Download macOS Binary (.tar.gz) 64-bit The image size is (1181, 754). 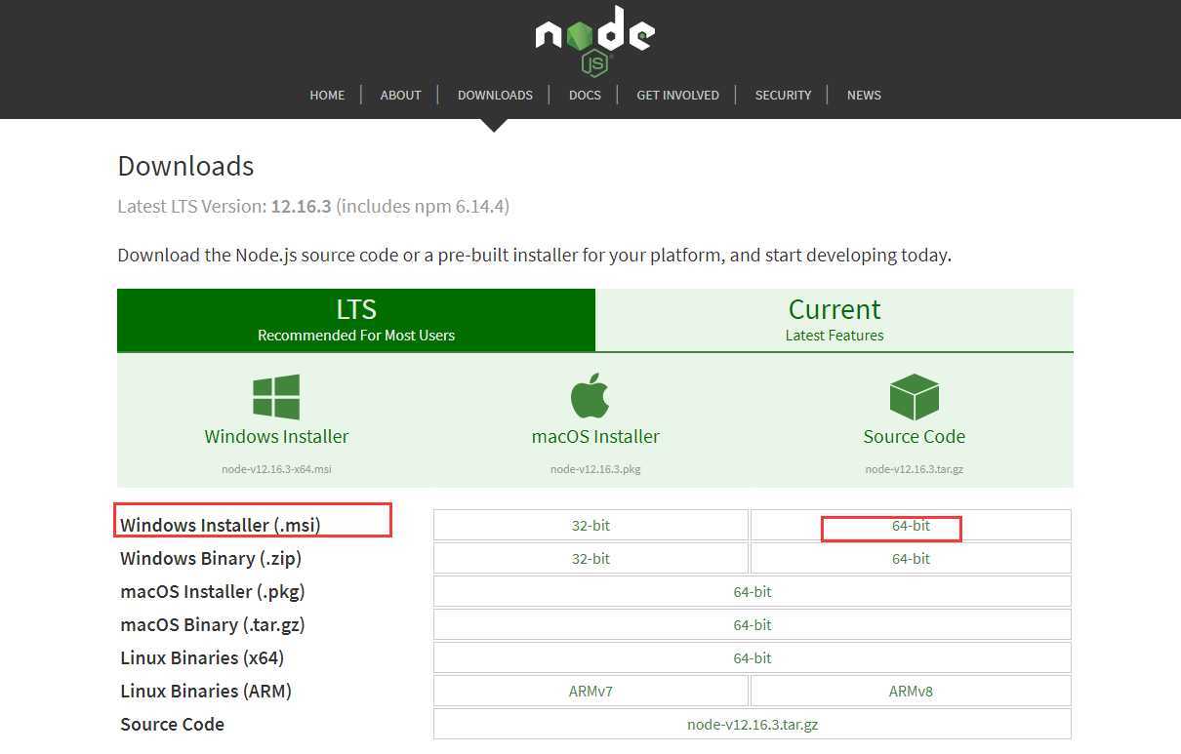753,624
